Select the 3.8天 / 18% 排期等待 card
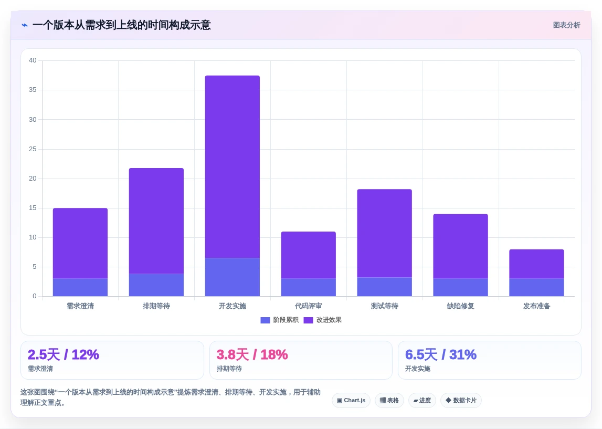The height and width of the screenshot is (429, 602). coord(301,360)
